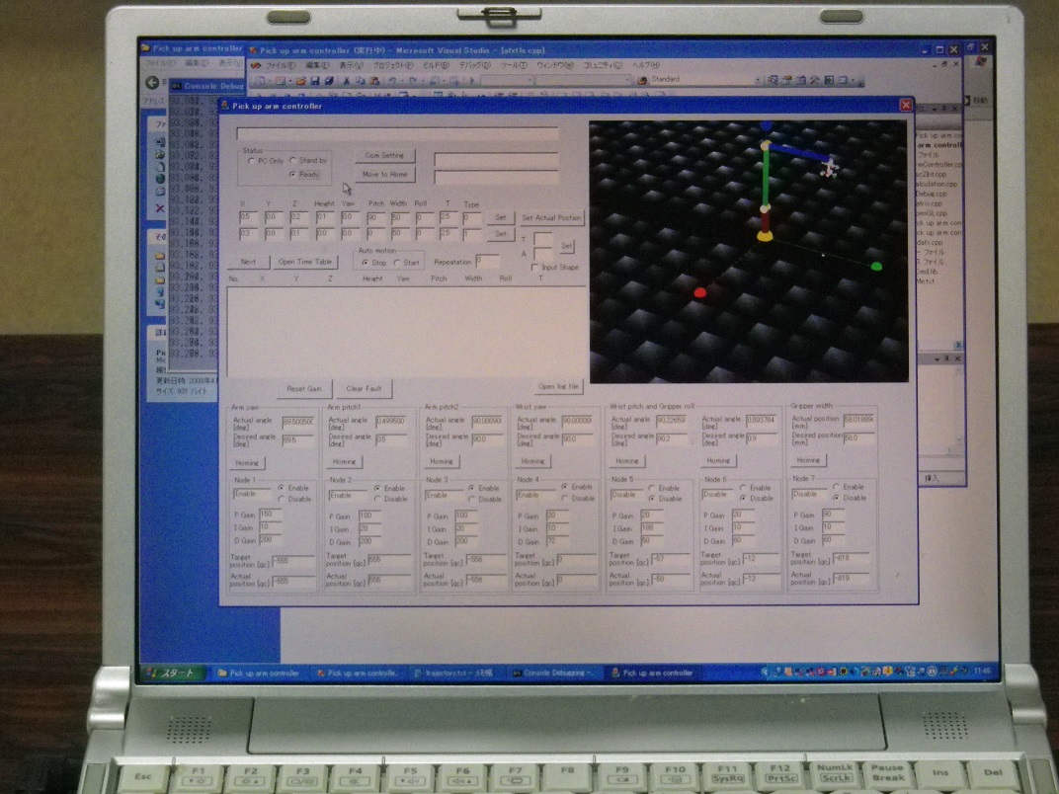Click the Repeatation input field
Image resolution: width=1059 pixels, height=794 pixels.
pyautogui.click(x=487, y=262)
